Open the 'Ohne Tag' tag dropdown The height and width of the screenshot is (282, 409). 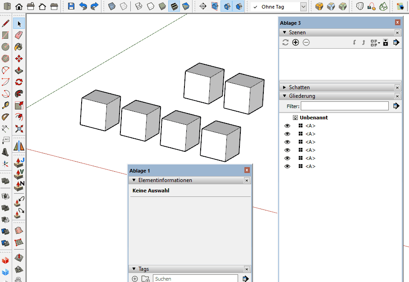click(303, 7)
